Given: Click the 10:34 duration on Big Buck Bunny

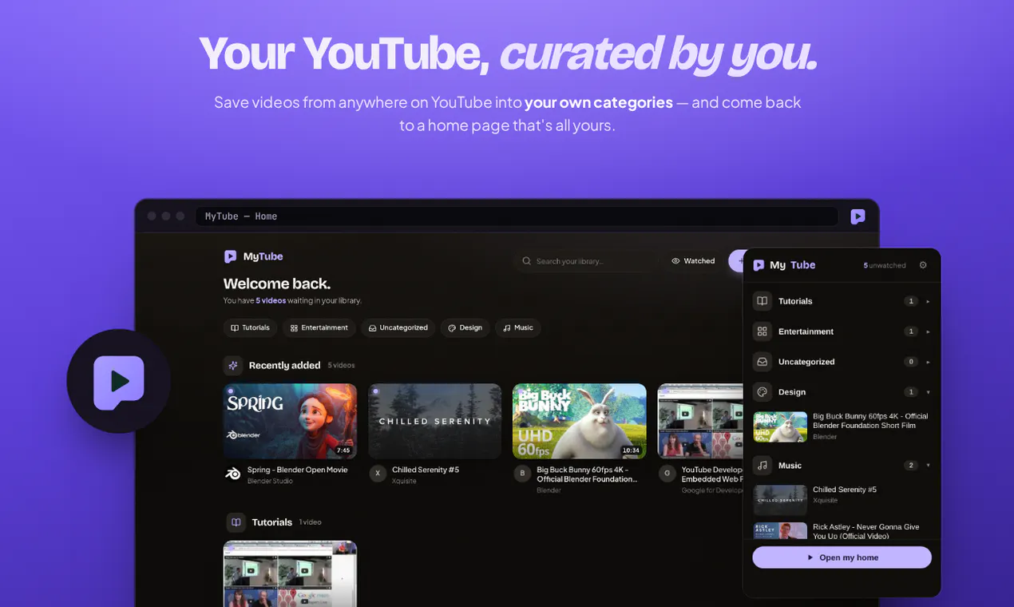Looking at the screenshot, I should point(631,450).
